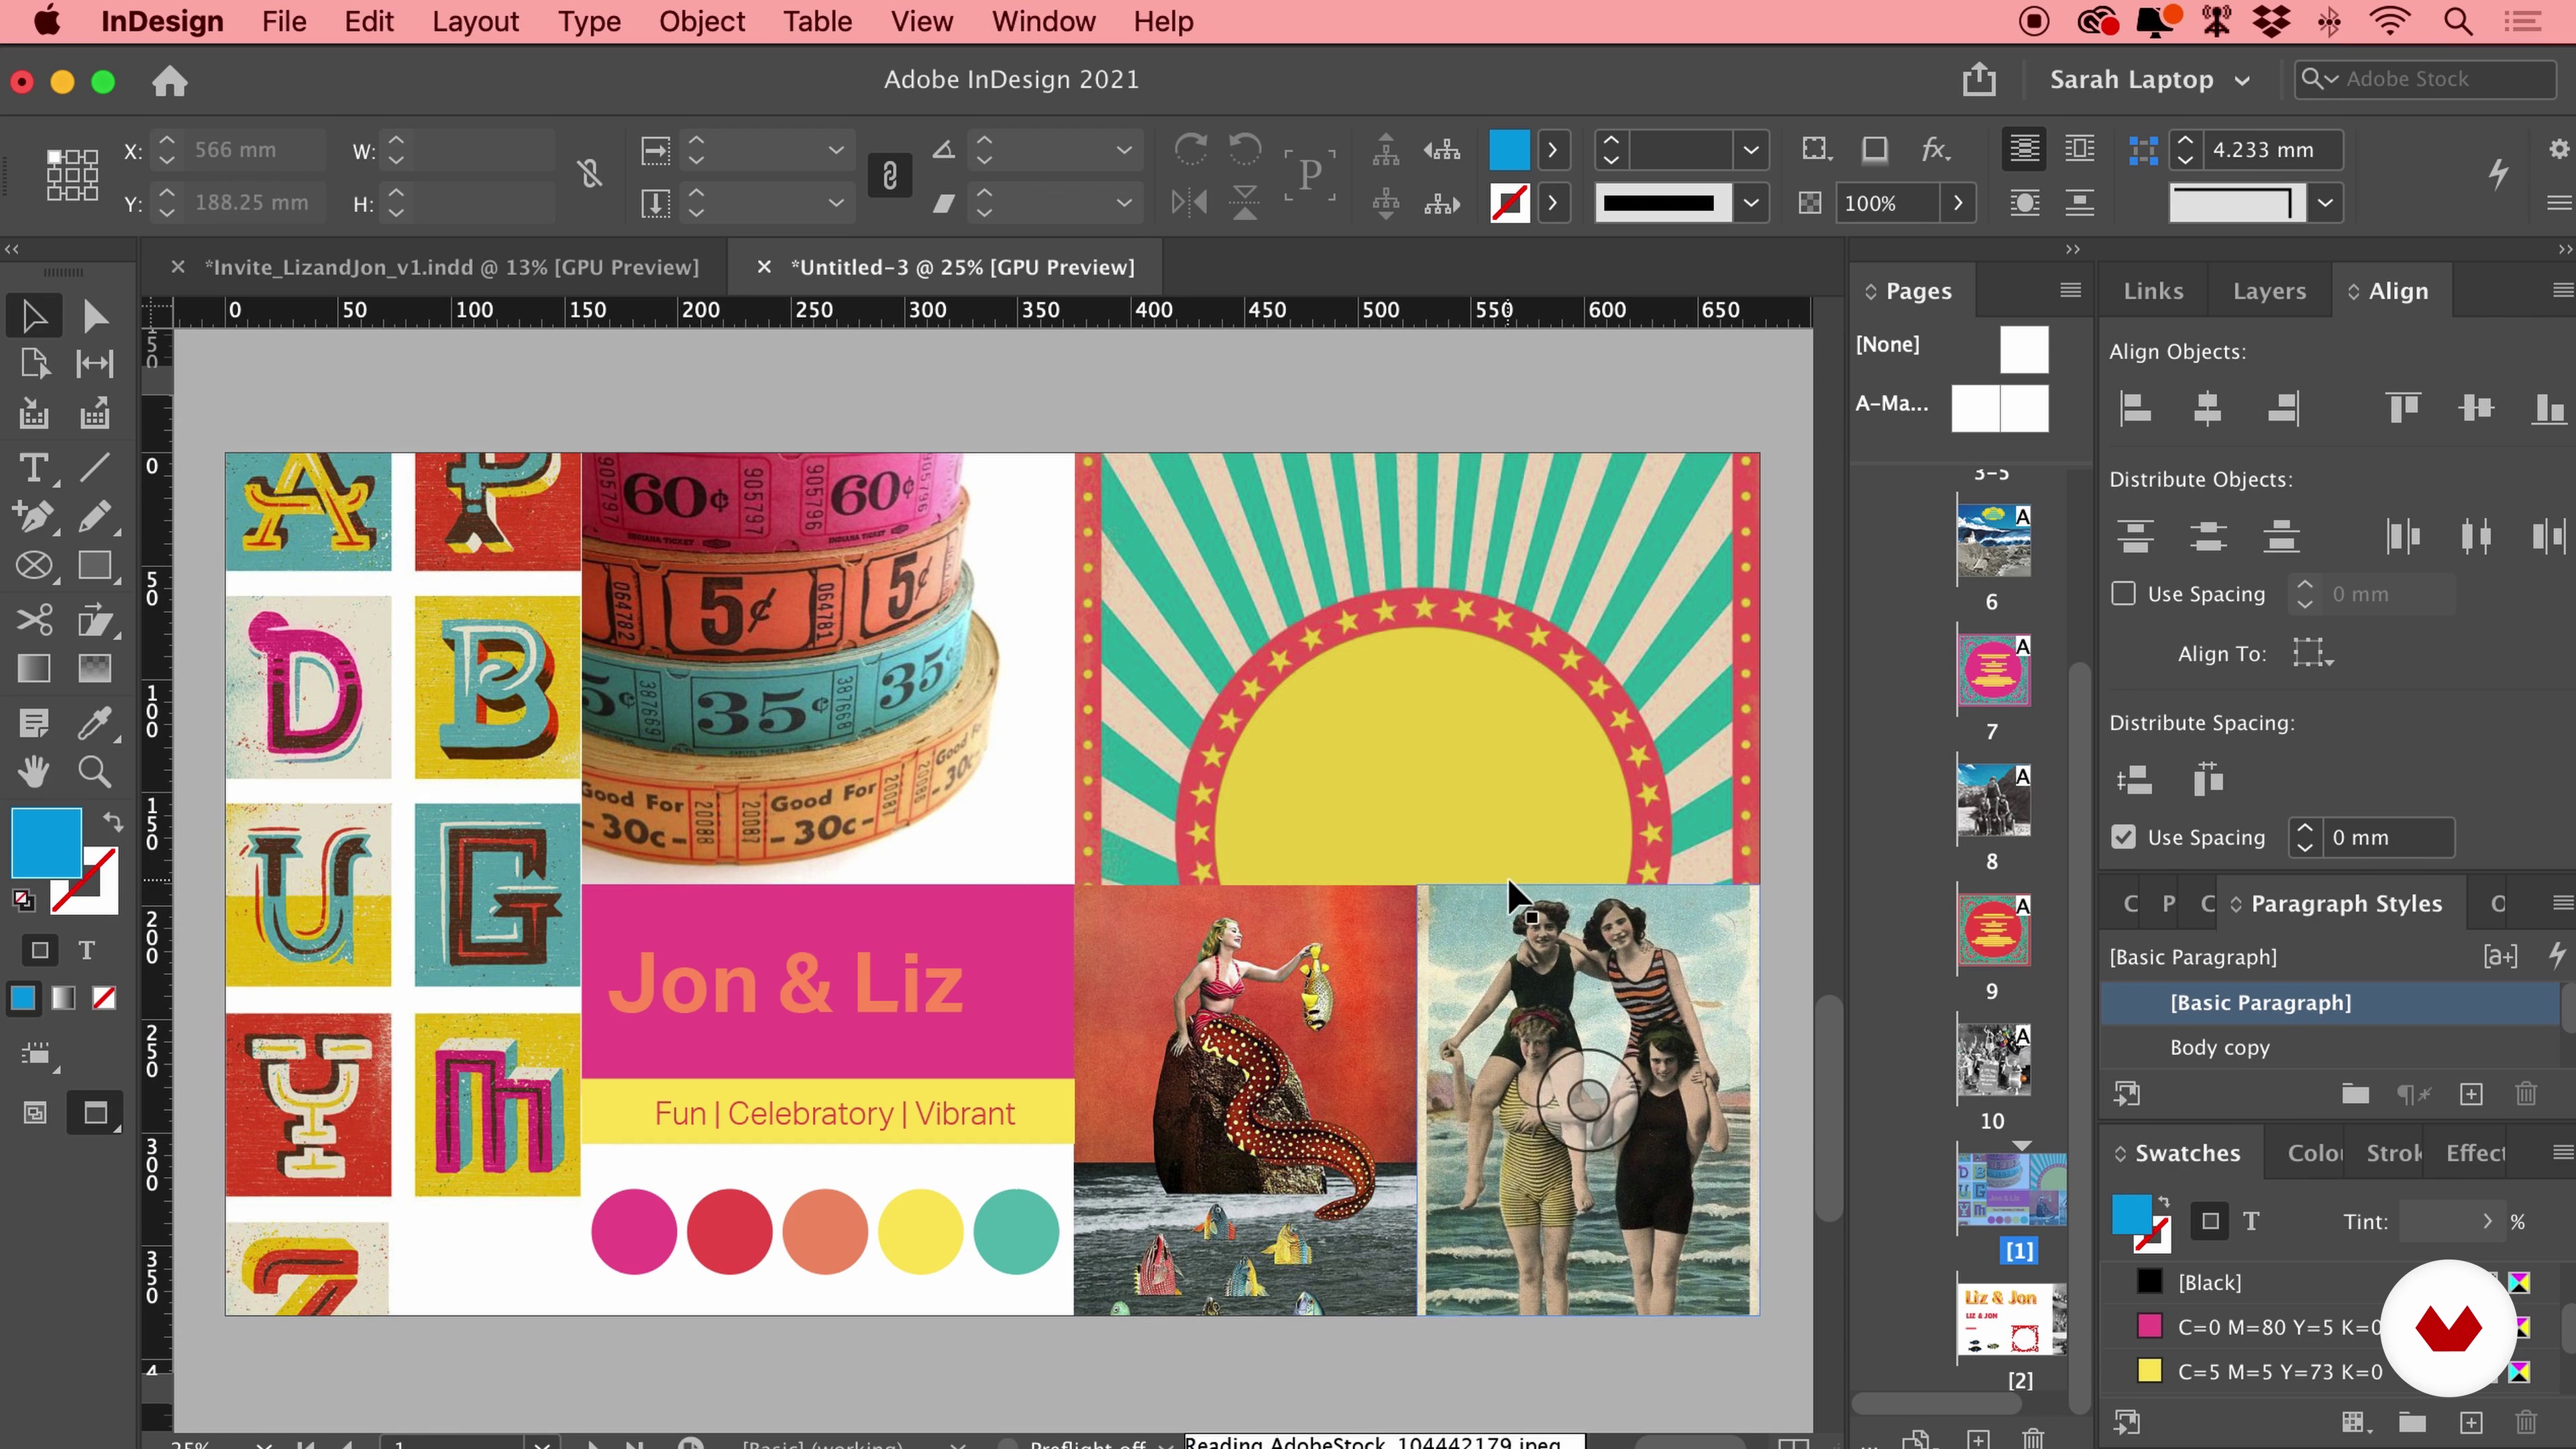Toggle formatting affects container in toolbox
Image resolution: width=2576 pixels, height=1449 pixels.
pyautogui.click(x=40, y=950)
